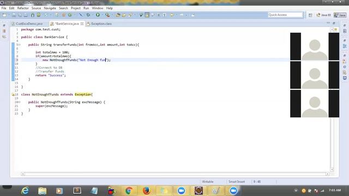Click the 9 : 48 cursor position status
Screen dimensions: 349x196
257,181
